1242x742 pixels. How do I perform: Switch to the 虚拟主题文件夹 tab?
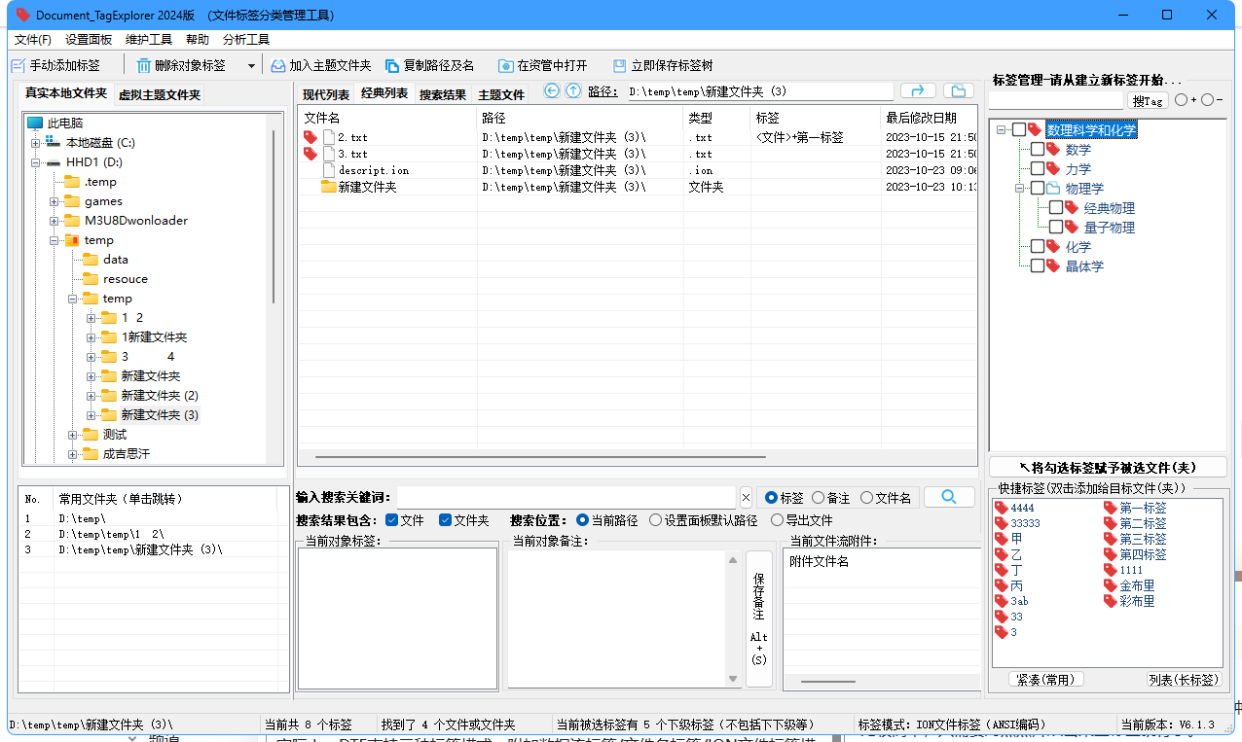[x=160, y=94]
